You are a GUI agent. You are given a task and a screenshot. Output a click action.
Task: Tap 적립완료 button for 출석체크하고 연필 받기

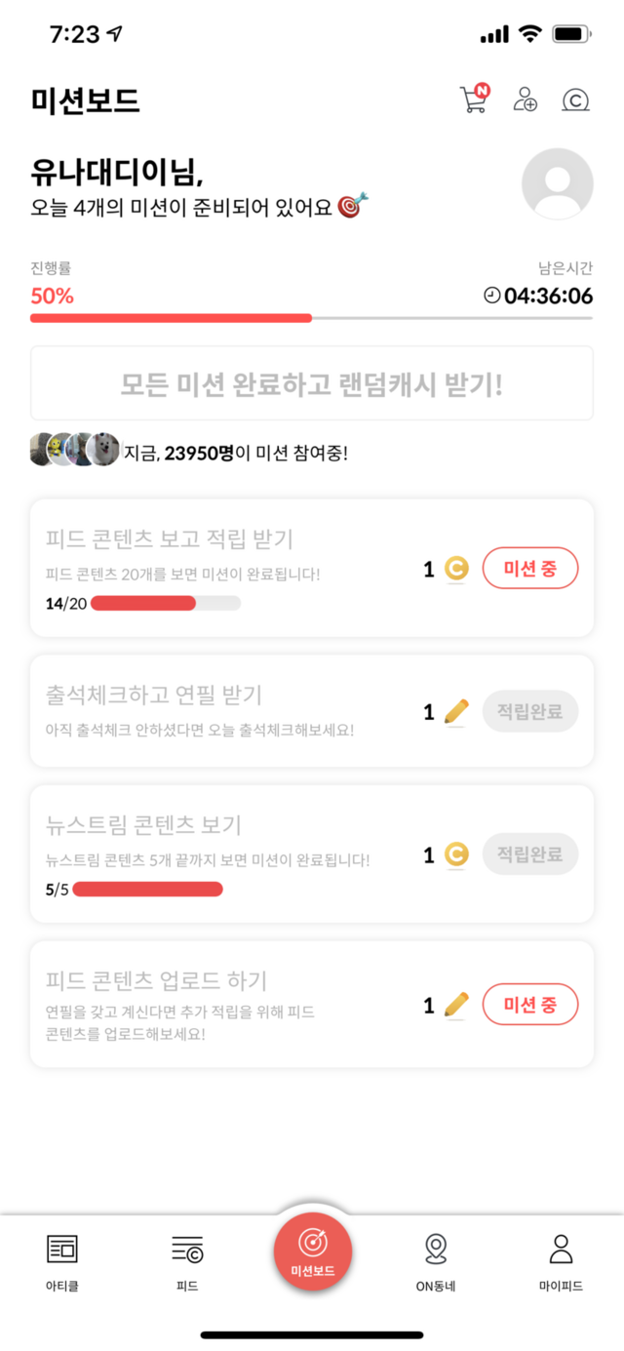pos(530,712)
